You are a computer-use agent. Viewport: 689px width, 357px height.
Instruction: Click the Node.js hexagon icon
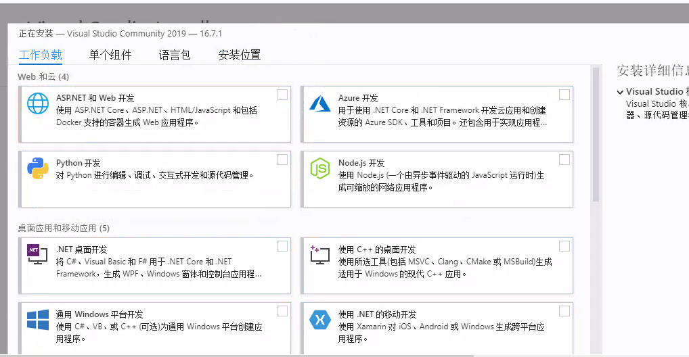coord(320,168)
